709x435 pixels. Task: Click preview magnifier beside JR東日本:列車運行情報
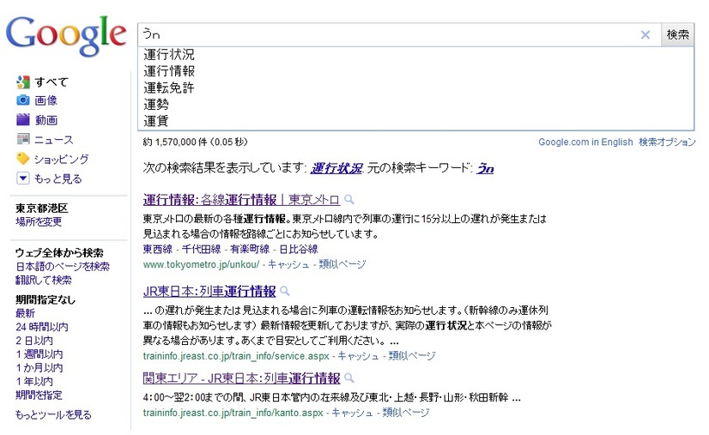coord(285,291)
